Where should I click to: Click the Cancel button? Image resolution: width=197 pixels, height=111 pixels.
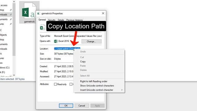[82, 105]
